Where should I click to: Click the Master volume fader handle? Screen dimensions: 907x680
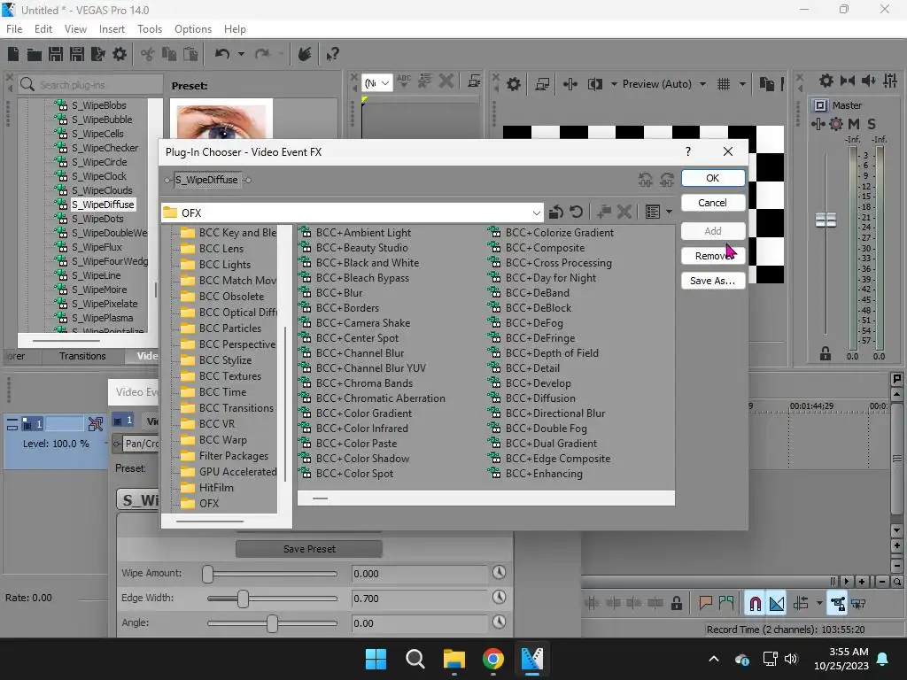point(826,220)
